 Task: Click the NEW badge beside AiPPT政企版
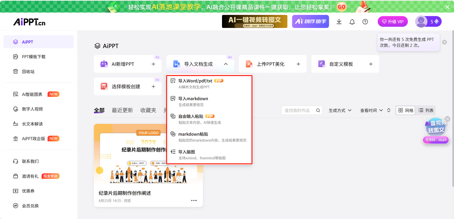(54, 139)
